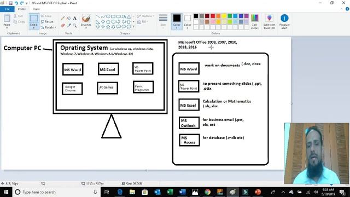Open the Windows Start menu
350x197 pixels.
point(6,192)
